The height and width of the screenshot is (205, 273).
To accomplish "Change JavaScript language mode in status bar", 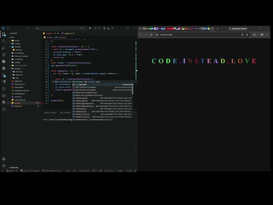I will click(x=84, y=171).
